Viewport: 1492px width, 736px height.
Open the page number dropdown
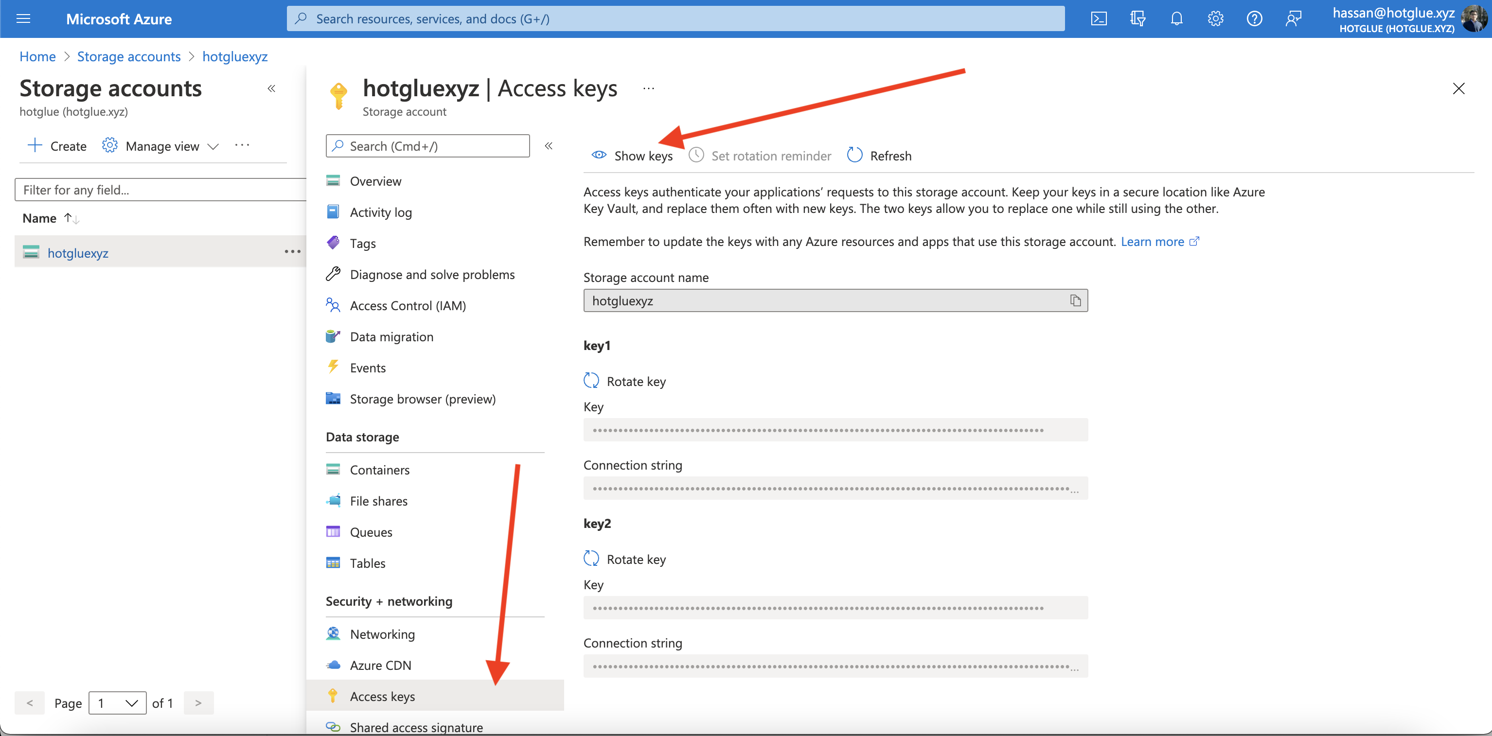pyautogui.click(x=117, y=703)
